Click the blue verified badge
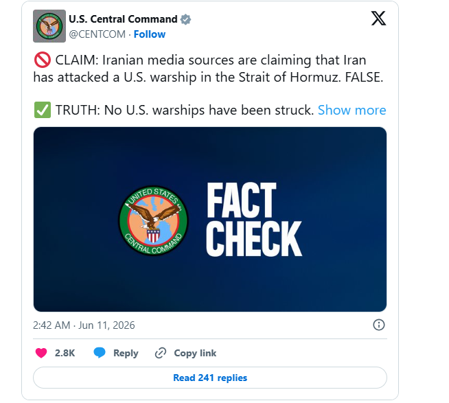Viewport: 449px width, 403px height. (185, 19)
